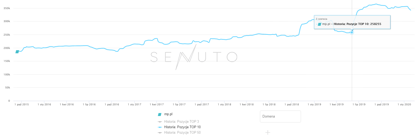Image resolution: width=418 pixels, height=136 pixels.
Task: Click teal mp.pl swatch in bottom legend
Action: (x=160, y=114)
